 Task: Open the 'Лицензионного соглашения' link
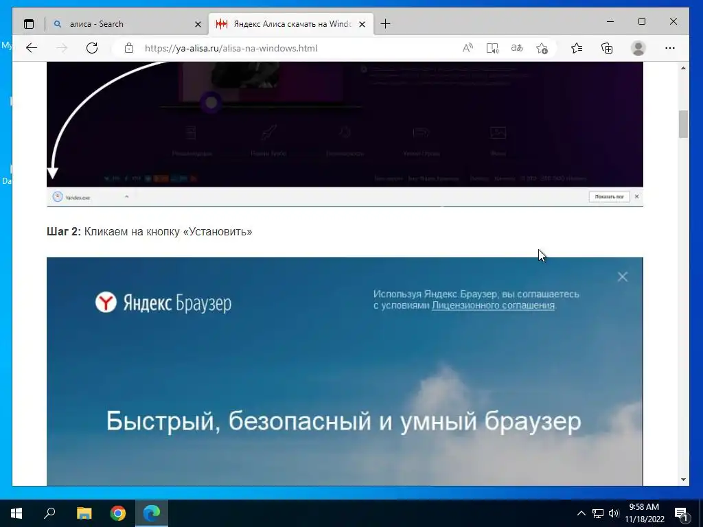493,305
